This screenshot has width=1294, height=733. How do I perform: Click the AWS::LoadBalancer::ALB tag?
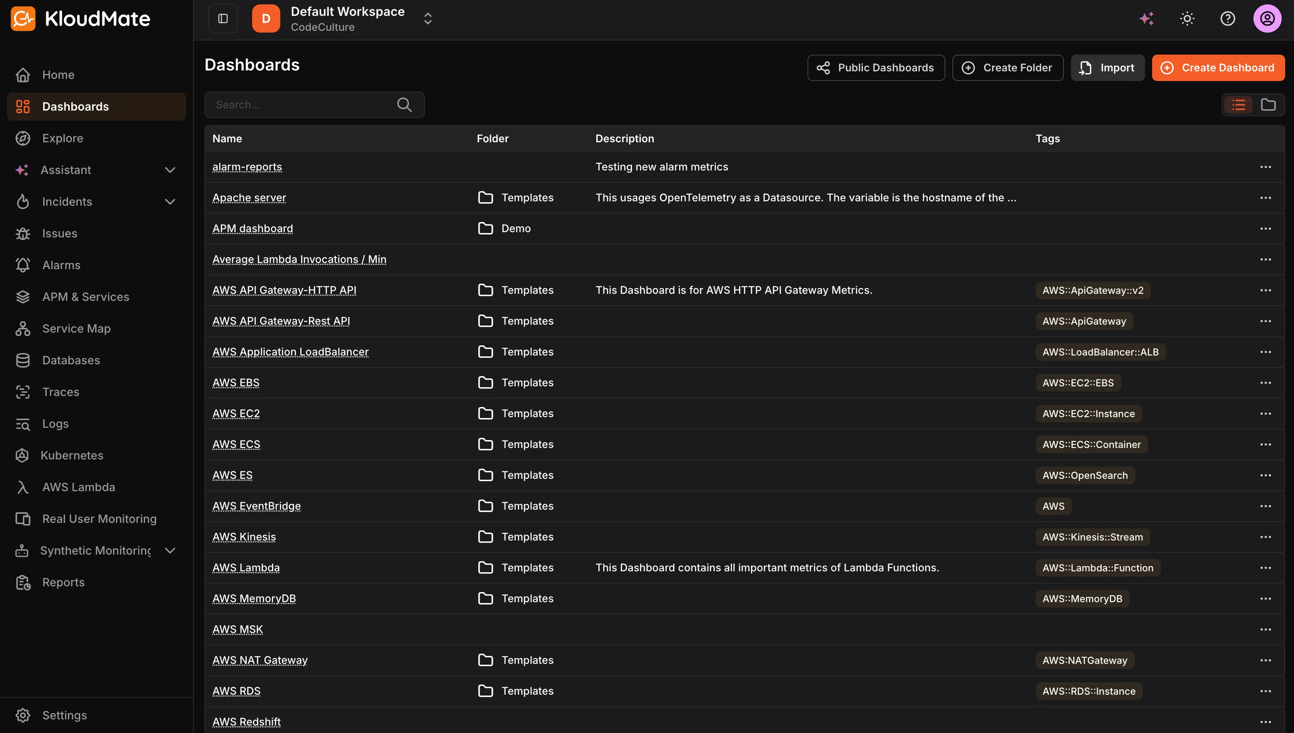tap(1100, 352)
